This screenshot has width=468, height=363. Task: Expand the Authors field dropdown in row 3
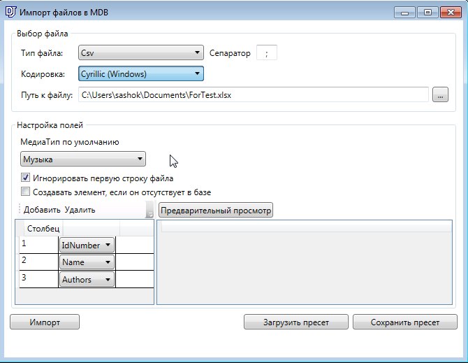click(x=87, y=279)
